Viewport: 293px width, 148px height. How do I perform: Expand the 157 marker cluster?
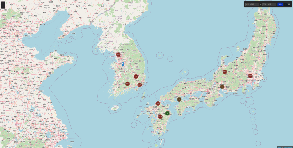point(127,84)
